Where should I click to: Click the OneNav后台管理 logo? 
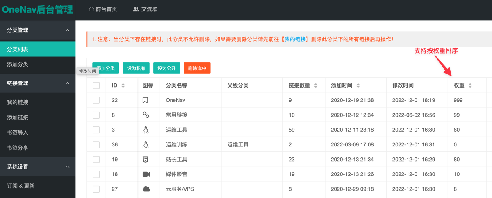[37, 9]
